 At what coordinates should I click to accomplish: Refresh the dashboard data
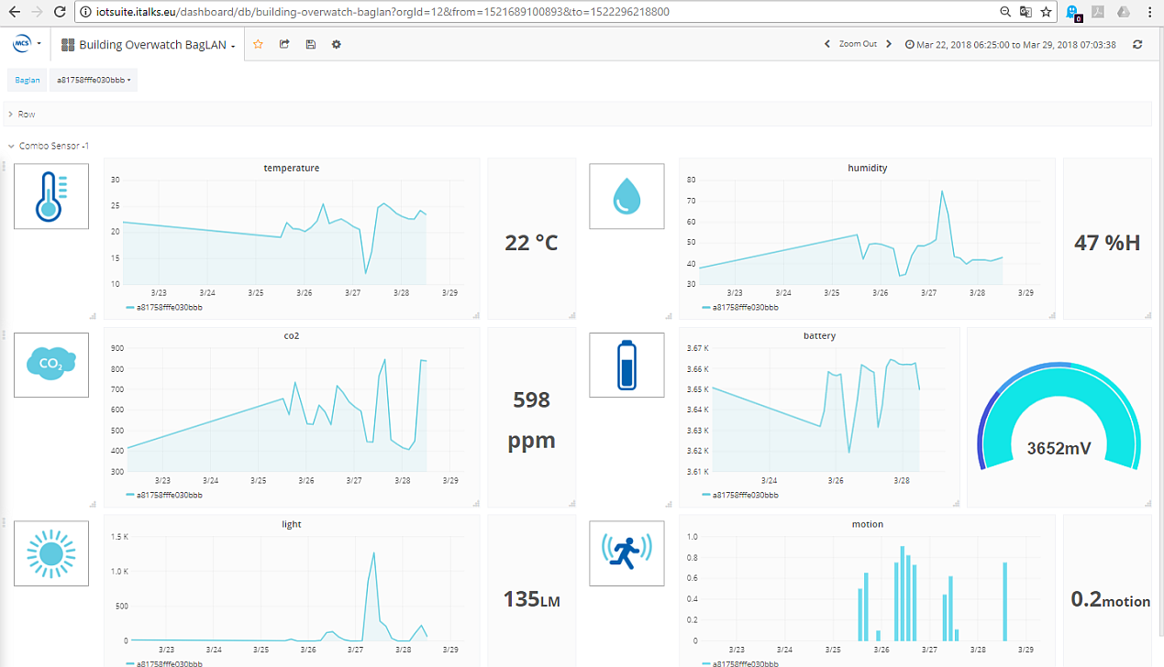(1137, 44)
